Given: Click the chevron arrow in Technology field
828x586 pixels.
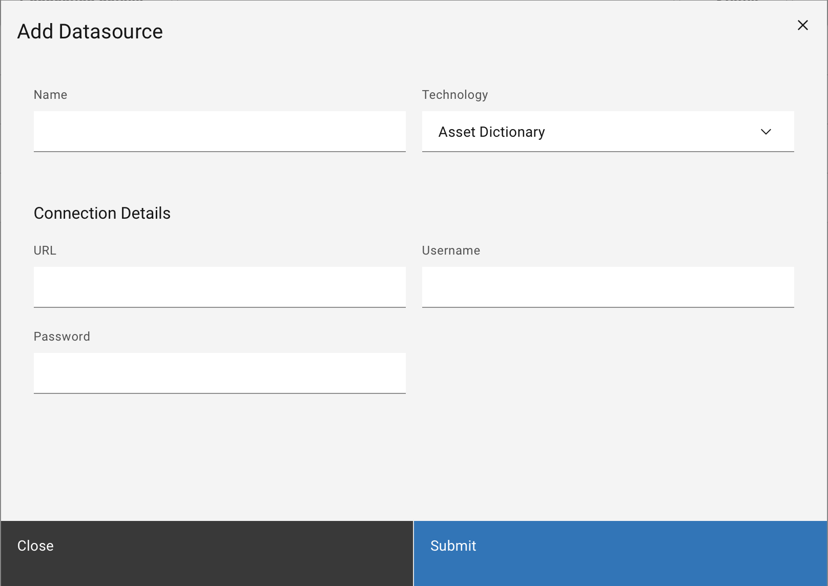Looking at the screenshot, I should pos(765,132).
